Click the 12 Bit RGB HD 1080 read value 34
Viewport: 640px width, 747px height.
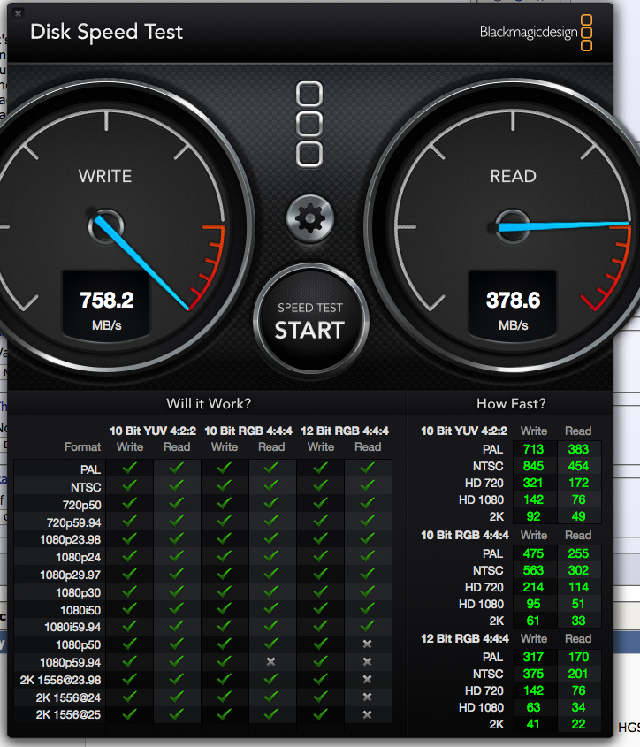pyautogui.click(x=578, y=707)
